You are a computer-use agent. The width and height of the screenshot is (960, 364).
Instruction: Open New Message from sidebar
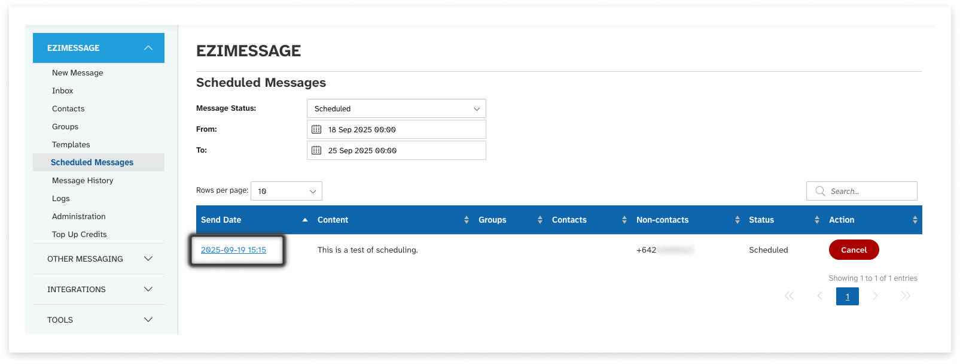[x=77, y=72]
